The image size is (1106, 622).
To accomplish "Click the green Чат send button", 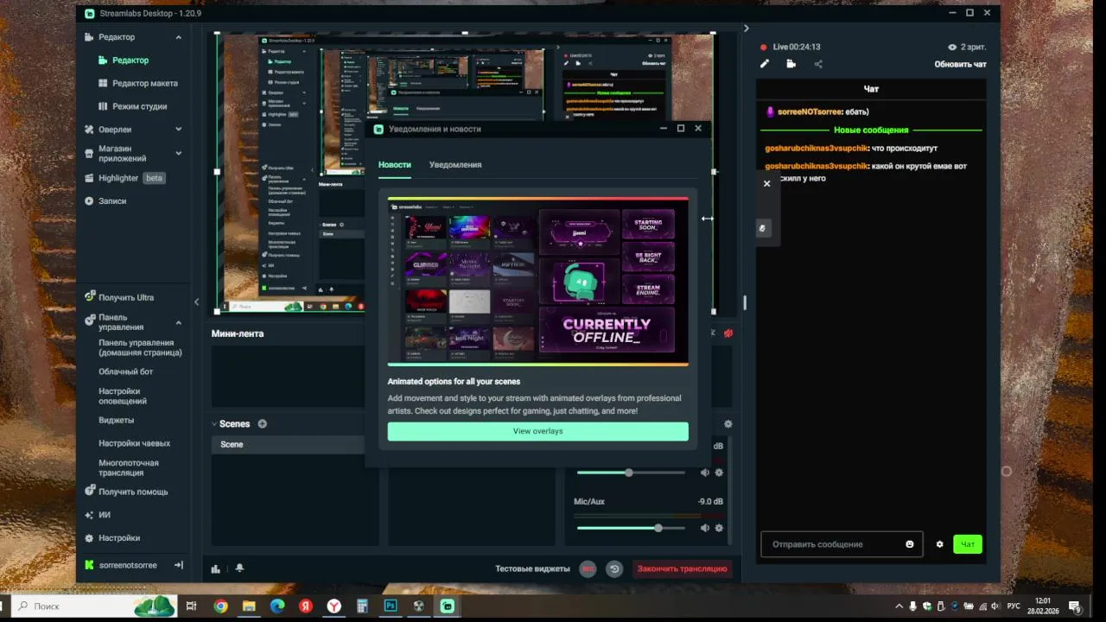I will [968, 544].
